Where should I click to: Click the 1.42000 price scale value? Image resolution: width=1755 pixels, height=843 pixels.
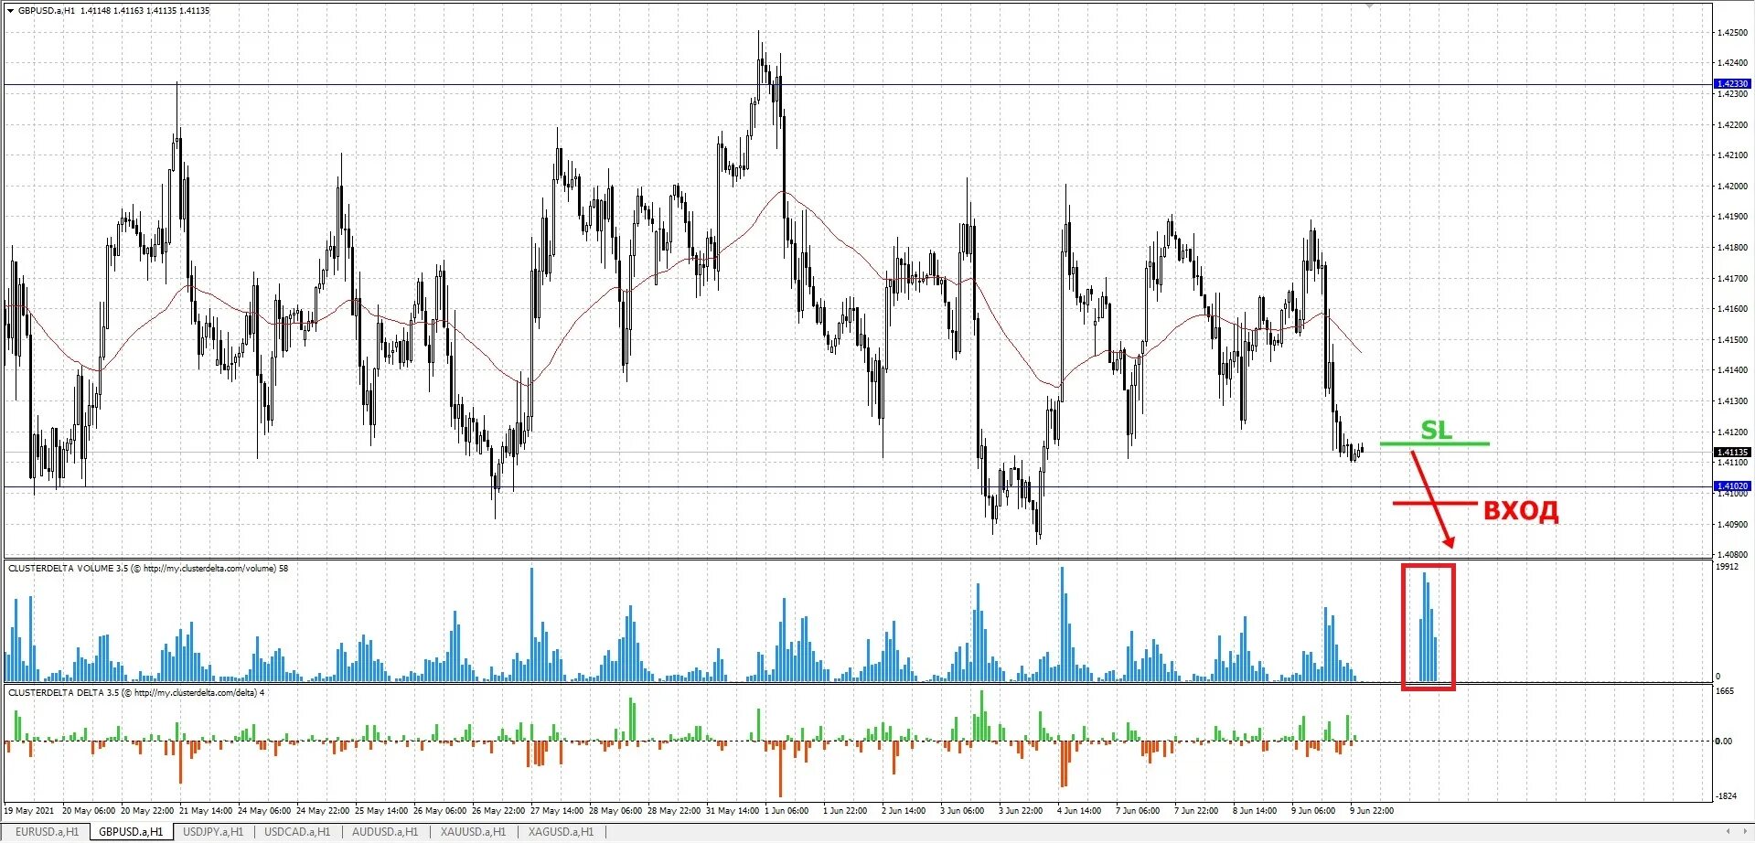tap(1733, 187)
